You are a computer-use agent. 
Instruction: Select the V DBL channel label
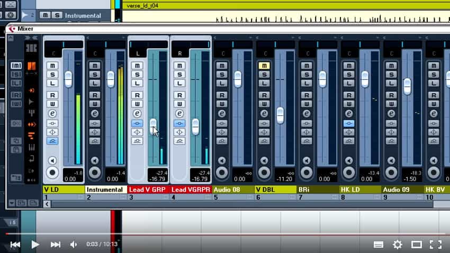click(x=275, y=189)
